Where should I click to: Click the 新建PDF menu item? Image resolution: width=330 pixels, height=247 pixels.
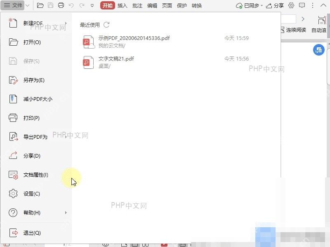(36, 23)
